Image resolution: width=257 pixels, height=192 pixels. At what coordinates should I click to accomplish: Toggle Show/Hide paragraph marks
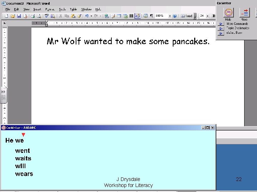tap(151, 16)
